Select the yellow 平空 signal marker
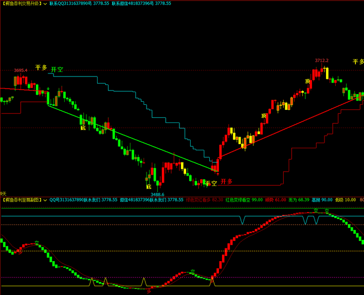This screenshot has width=364, height=295. pos(211,183)
